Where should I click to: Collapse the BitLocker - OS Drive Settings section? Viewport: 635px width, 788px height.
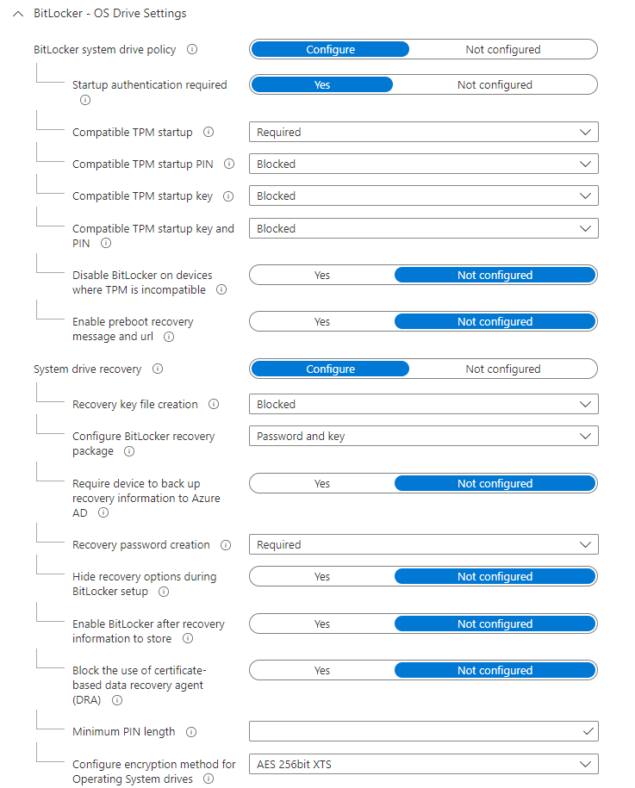(19, 13)
